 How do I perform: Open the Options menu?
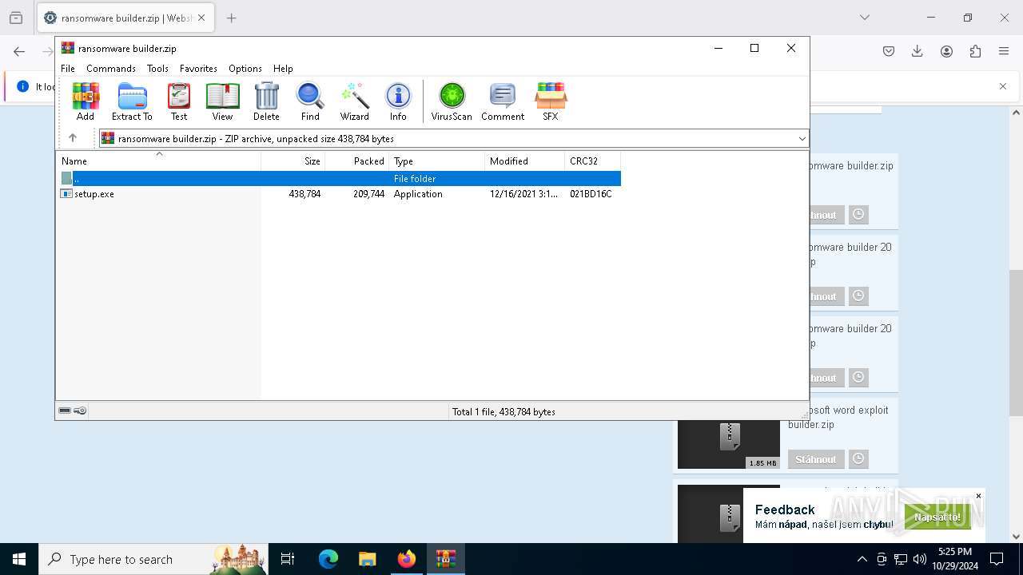245,69
